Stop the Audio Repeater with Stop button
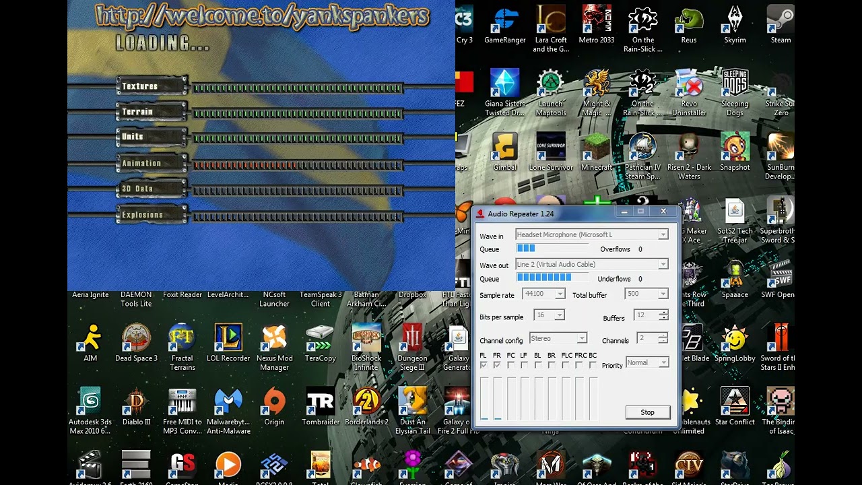 647,412
